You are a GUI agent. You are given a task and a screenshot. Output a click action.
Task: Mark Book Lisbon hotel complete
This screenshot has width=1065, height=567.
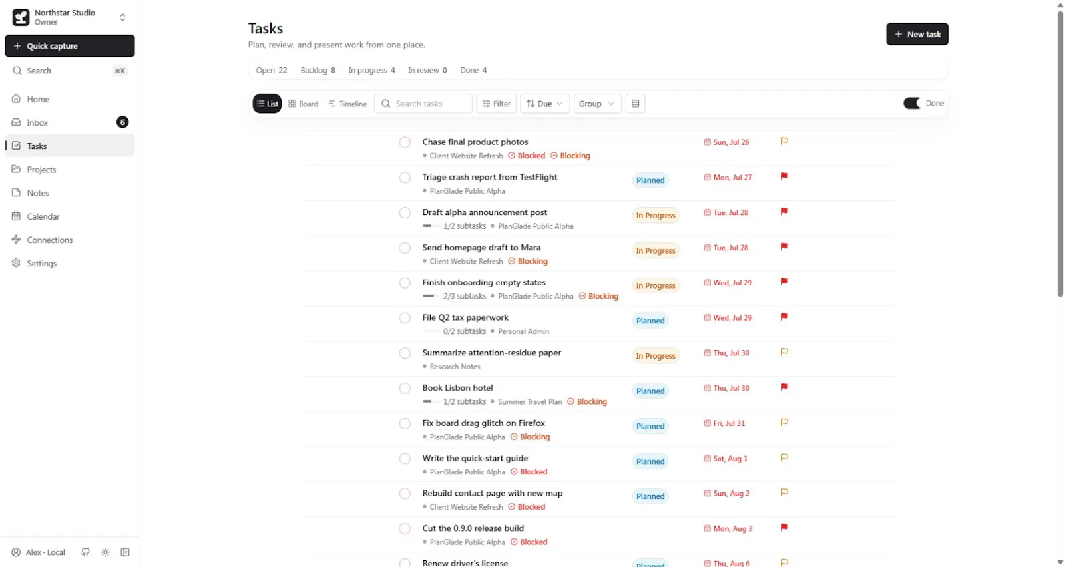405,389
